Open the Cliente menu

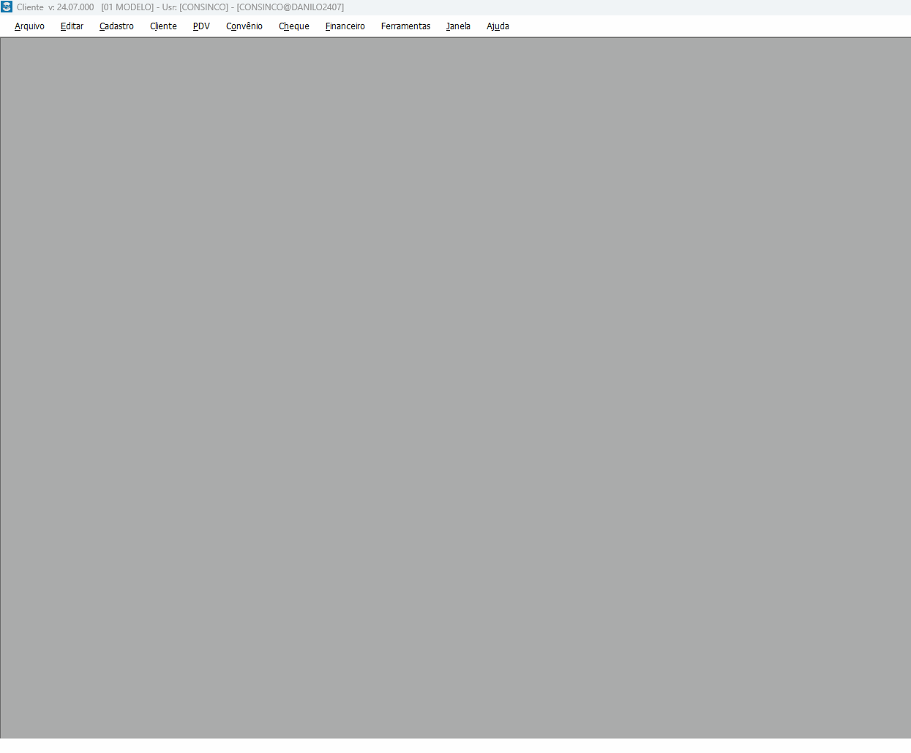point(163,26)
